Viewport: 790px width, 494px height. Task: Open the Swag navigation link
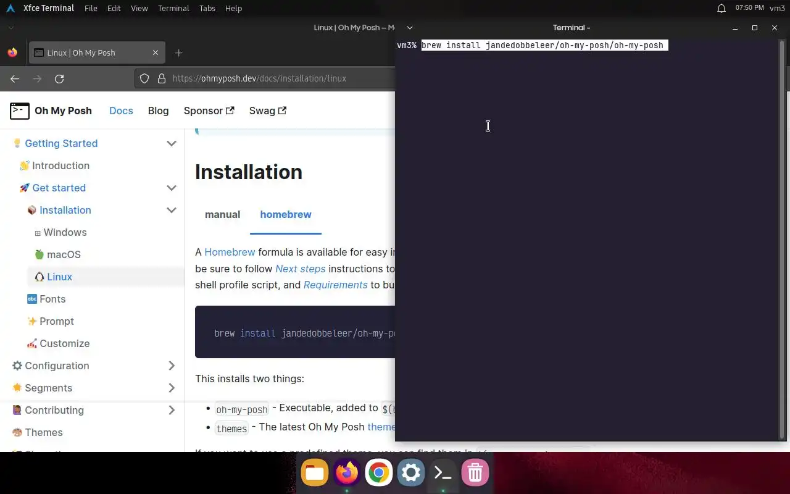267,111
